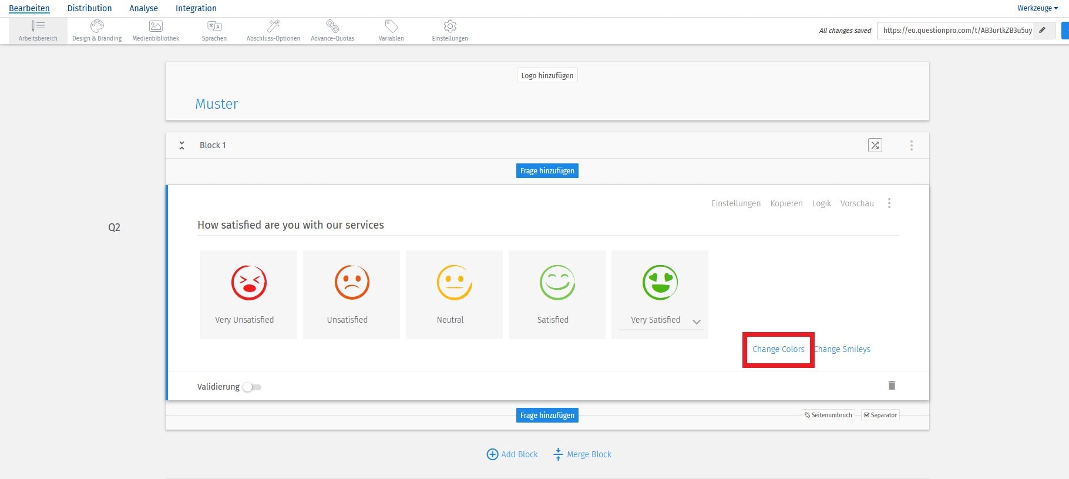Click the Very Unsatisfied label
1069x479 pixels.
click(x=244, y=320)
